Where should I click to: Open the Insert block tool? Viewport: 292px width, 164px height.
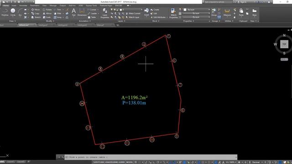pyautogui.click(x=146, y=12)
